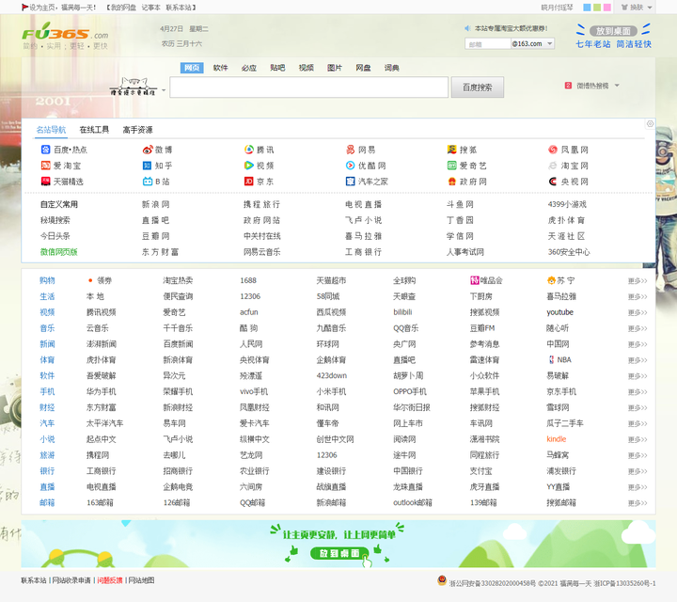Image resolution: width=677 pixels, height=602 pixels.
Task: Open the search engine selector arrow by the logo
Action: point(164,90)
